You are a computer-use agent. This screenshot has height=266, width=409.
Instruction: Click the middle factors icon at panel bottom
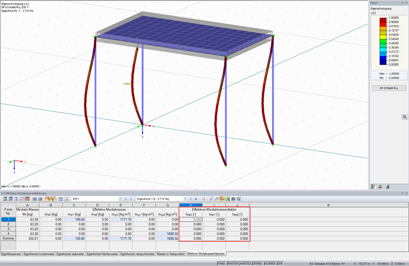coord(380,186)
